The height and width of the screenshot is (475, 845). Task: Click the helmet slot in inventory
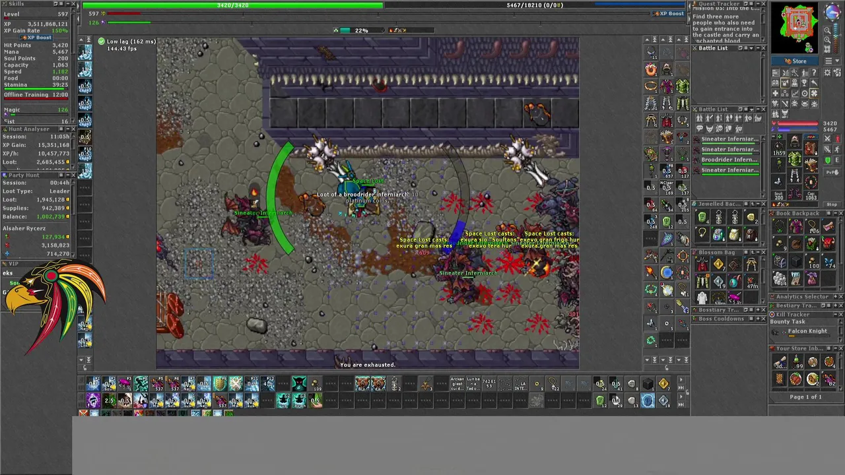click(795, 141)
